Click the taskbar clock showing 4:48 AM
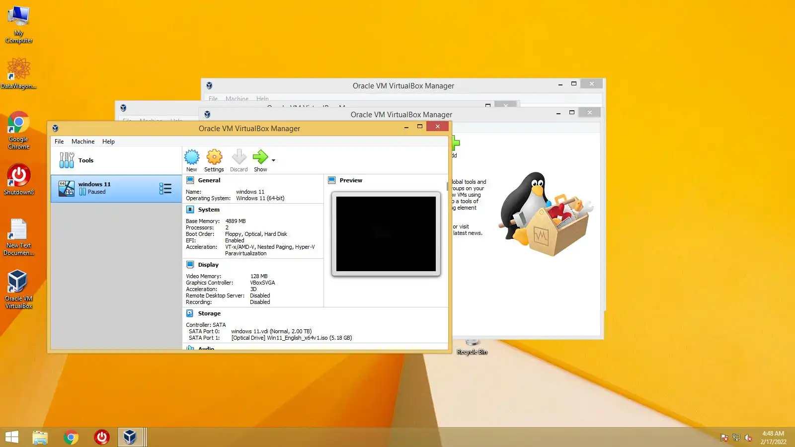This screenshot has width=795, height=447. click(773, 438)
